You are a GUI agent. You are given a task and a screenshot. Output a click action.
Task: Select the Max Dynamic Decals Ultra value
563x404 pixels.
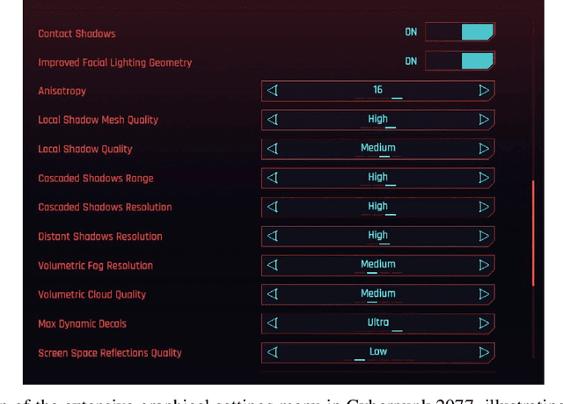point(378,322)
